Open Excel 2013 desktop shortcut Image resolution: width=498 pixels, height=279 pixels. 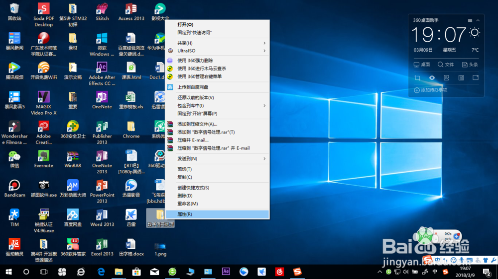coord(102,247)
